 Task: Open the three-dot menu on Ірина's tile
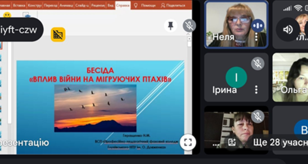(256, 90)
